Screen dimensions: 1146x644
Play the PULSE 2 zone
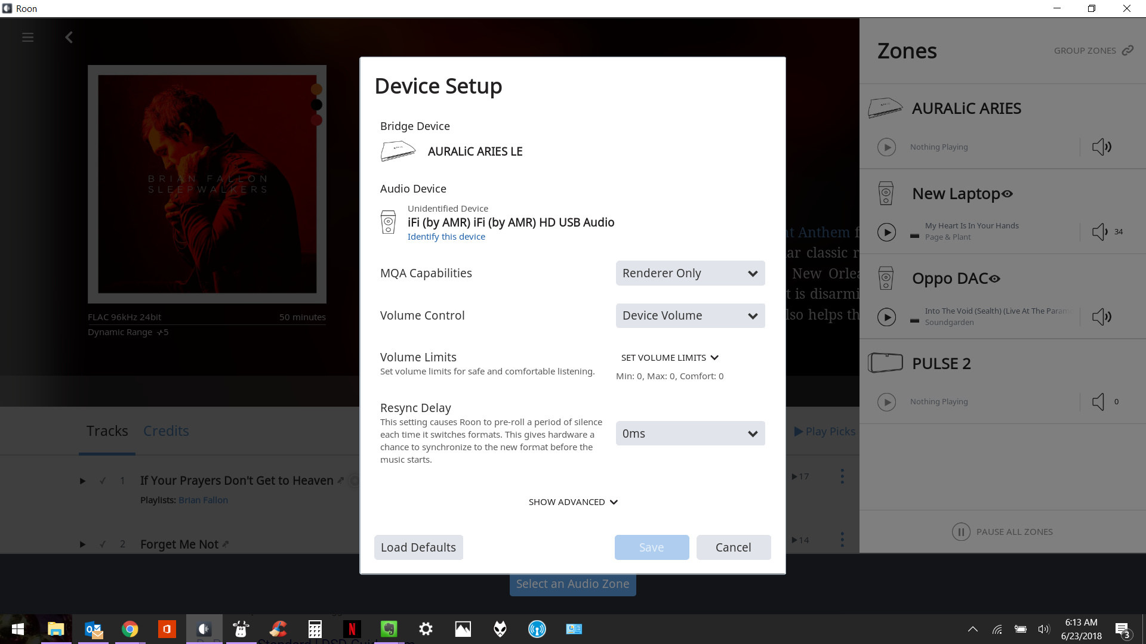coord(886,402)
